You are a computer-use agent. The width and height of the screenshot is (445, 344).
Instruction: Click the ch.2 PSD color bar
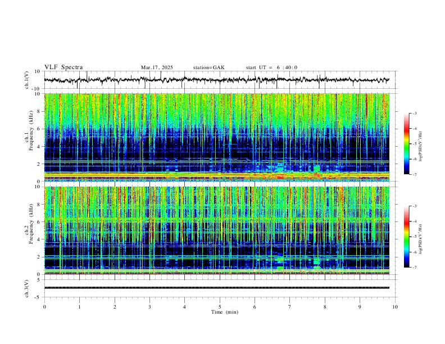tap(407, 237)
